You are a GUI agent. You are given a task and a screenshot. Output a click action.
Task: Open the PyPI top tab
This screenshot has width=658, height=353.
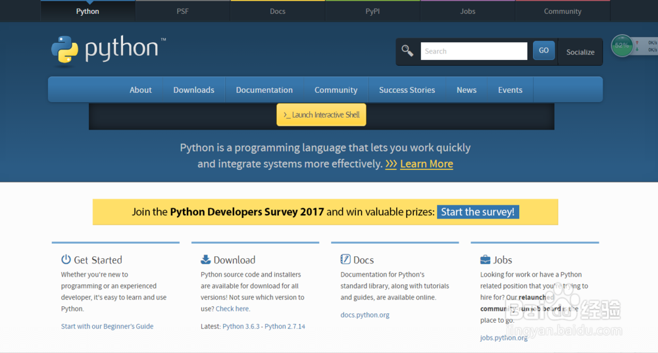[372, 11]
